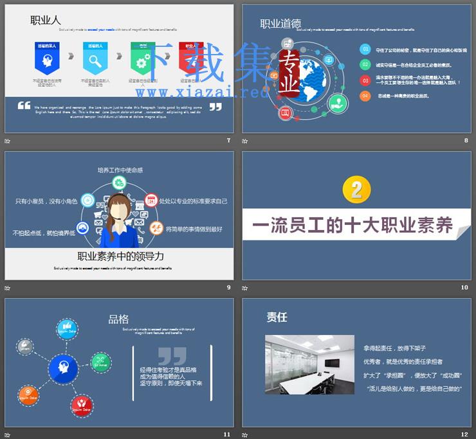Click the text 培养工作中使命感 on slide 9
Screen dimensions: 476x439
coord(120,170)
